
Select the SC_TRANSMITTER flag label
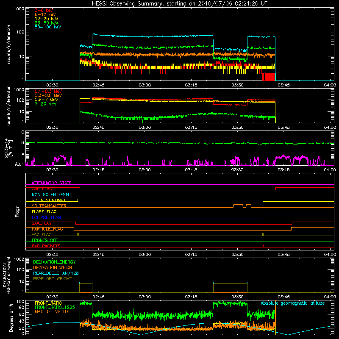pyautogui.click(x=49, y=206)
